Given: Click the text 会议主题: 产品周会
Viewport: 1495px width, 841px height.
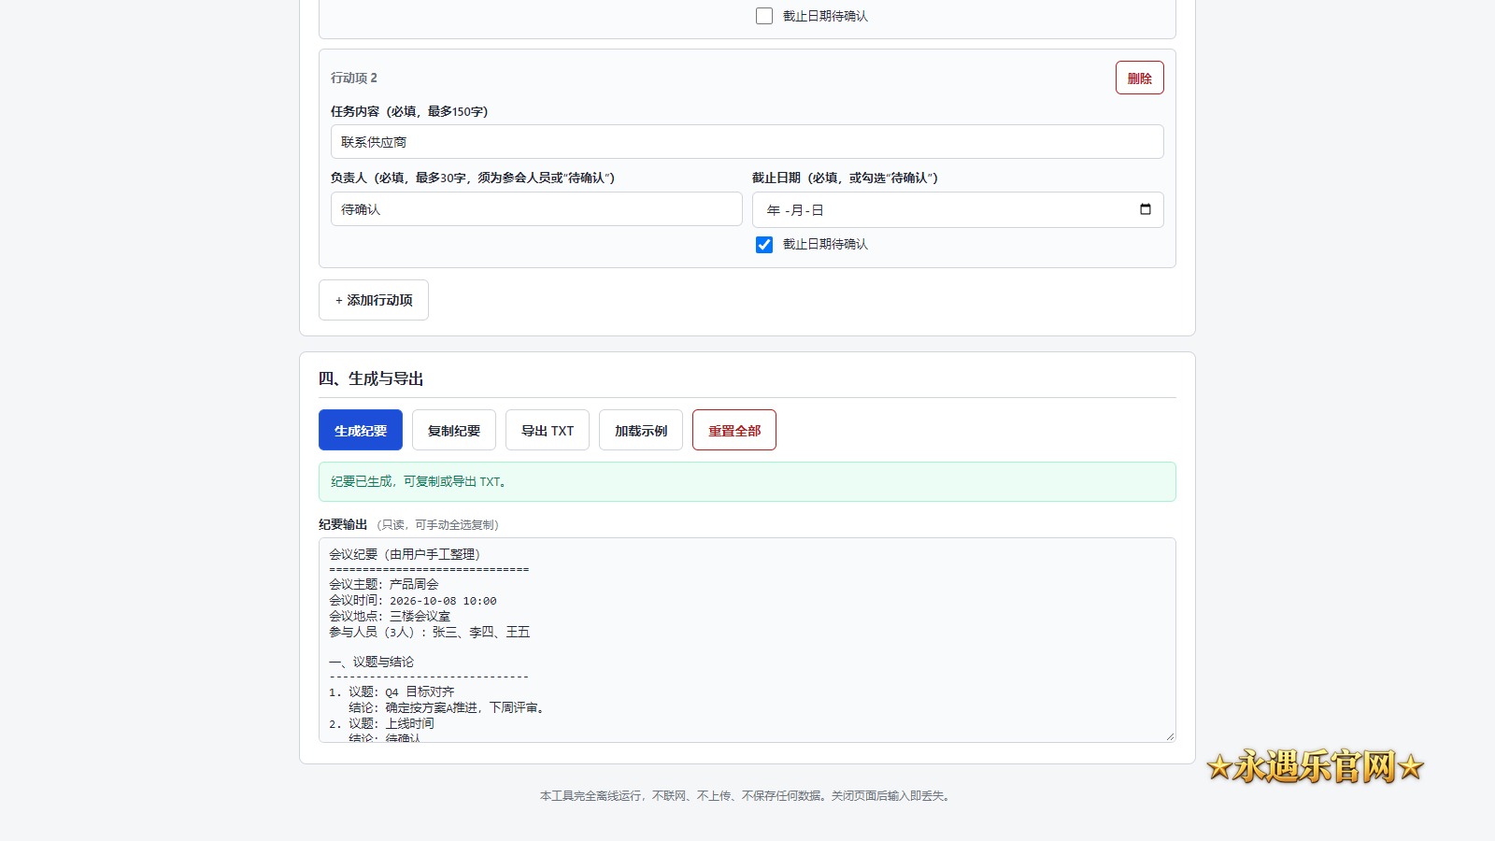Looking at the screenshot, I should pyautogui.click(x=383, y=584).
